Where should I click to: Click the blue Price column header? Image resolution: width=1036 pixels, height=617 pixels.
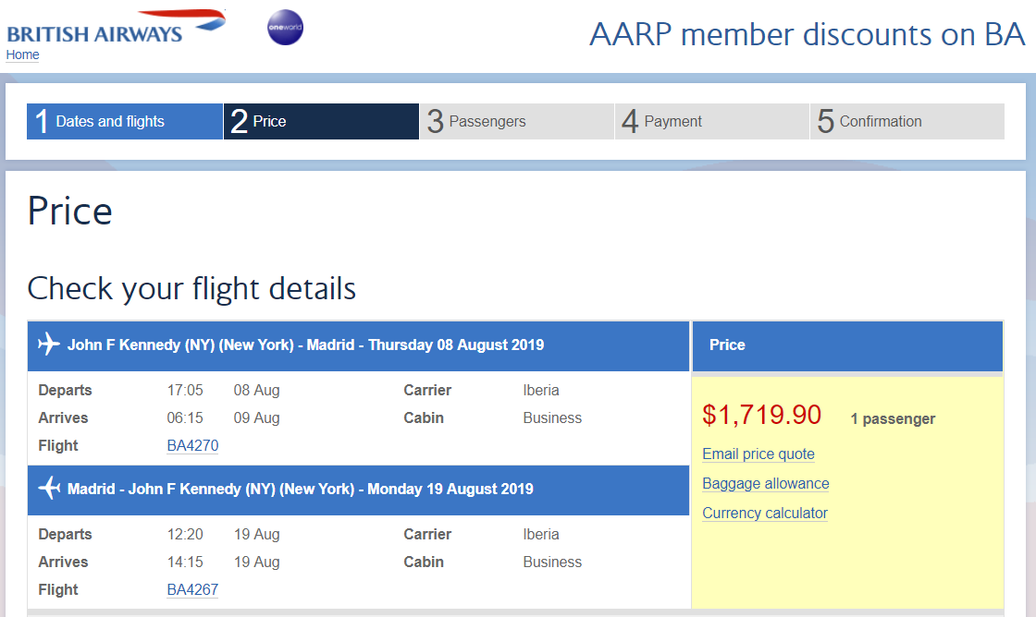[846, 345]
